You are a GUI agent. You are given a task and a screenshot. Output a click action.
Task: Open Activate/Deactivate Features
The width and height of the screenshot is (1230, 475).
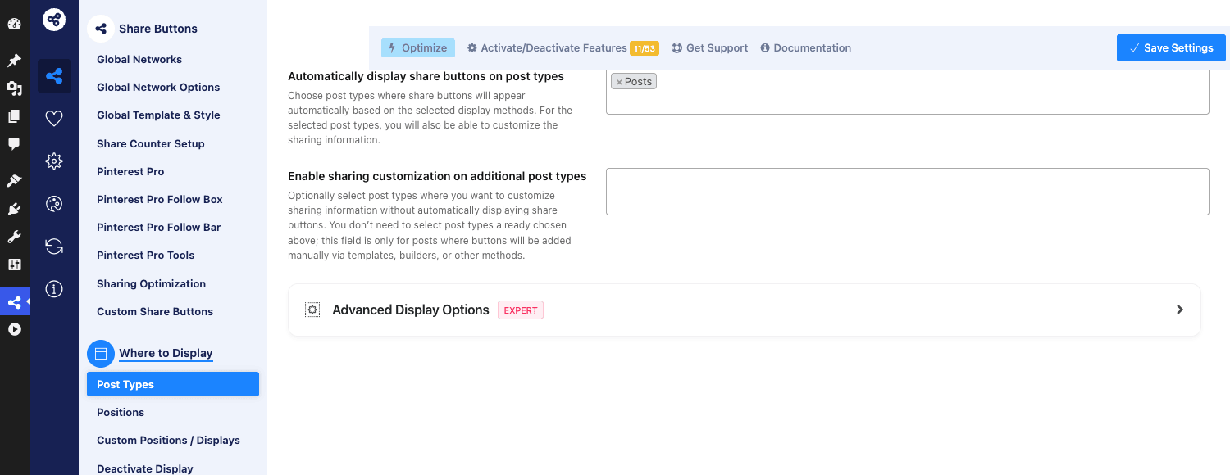click(547, 48)
